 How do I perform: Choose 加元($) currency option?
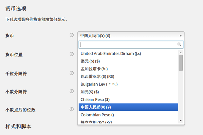tap(128, 92)
